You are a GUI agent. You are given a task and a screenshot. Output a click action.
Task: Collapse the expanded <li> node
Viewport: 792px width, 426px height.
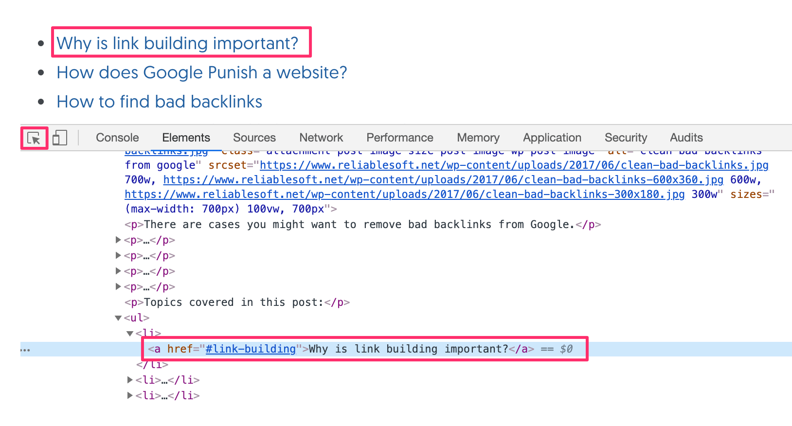pos(130,334)
